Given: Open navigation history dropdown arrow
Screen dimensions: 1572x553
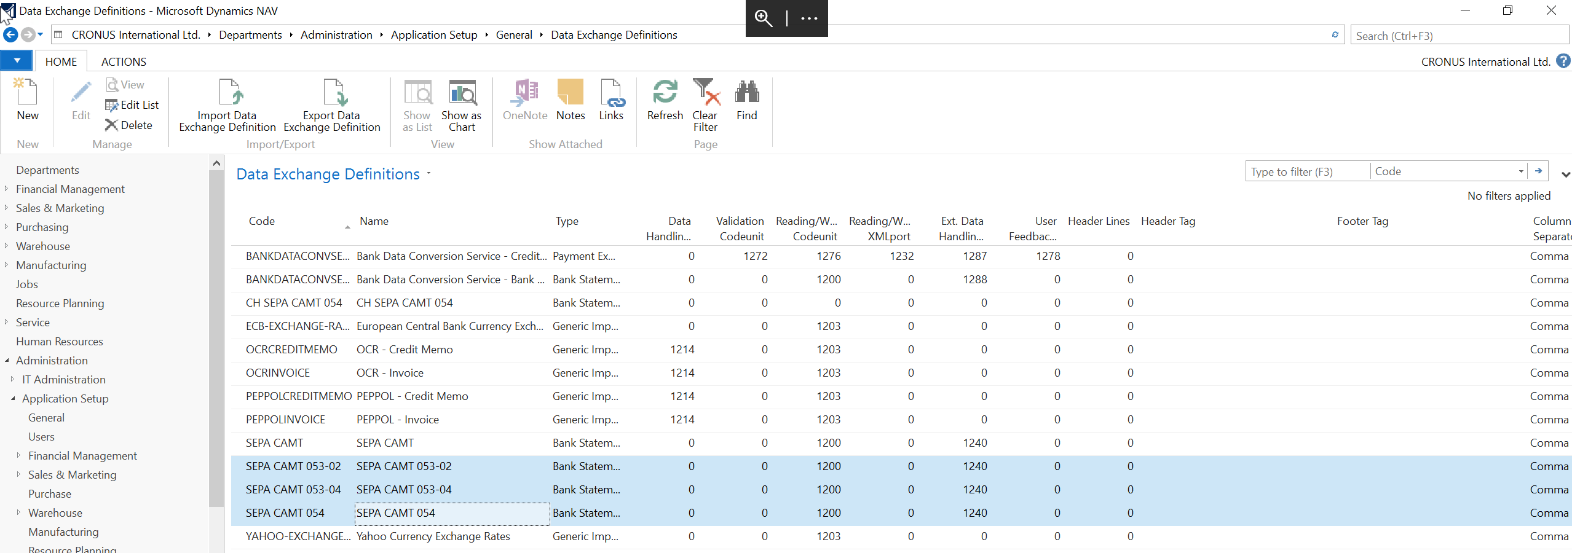Looking at the screenshot, I should coord(41,34).
